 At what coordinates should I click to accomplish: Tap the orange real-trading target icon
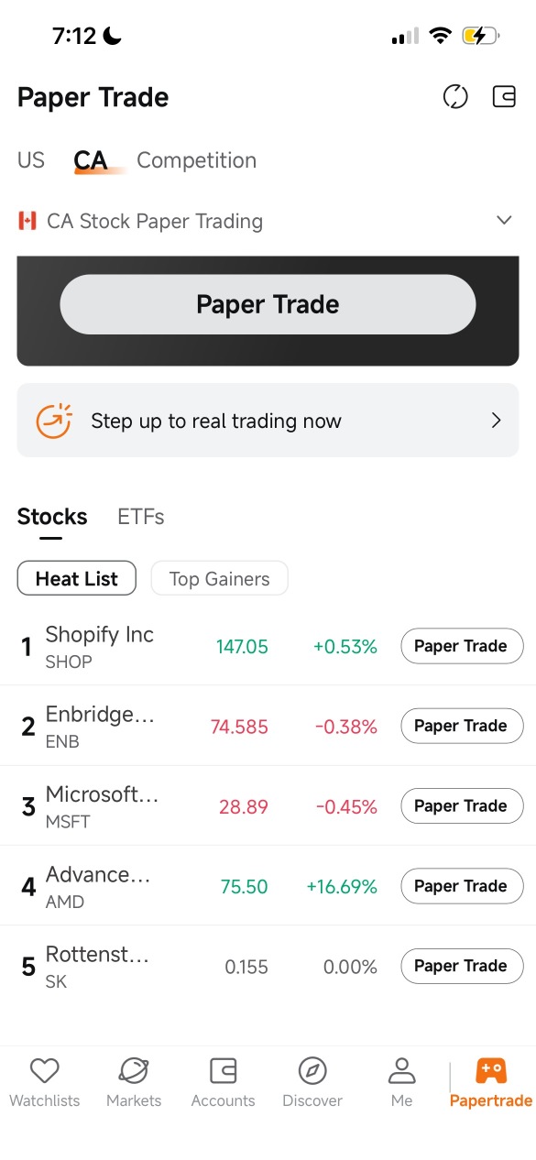point(54,421)
